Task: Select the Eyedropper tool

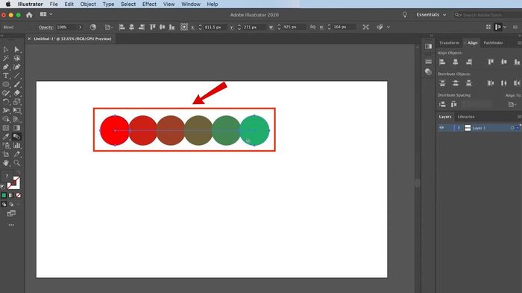Action: (x=6, y=136)
